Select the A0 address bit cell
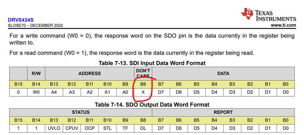Image resolution: width=304 pixels, height=135 pixels. 125,92
